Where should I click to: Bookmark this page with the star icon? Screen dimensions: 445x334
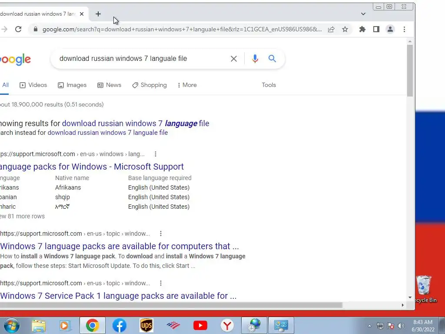click(x=345, y=29)
